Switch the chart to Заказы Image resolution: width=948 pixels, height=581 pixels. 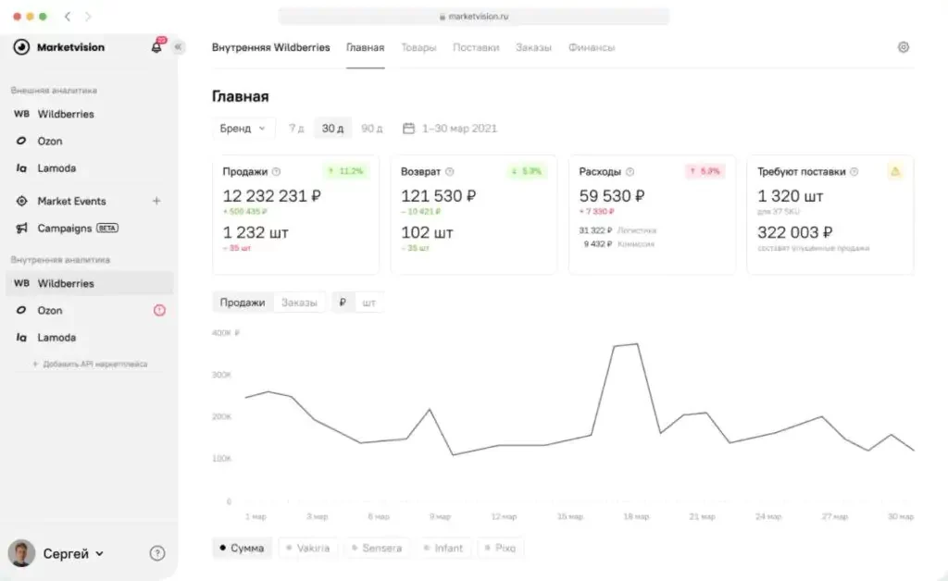tap(299, 303)
